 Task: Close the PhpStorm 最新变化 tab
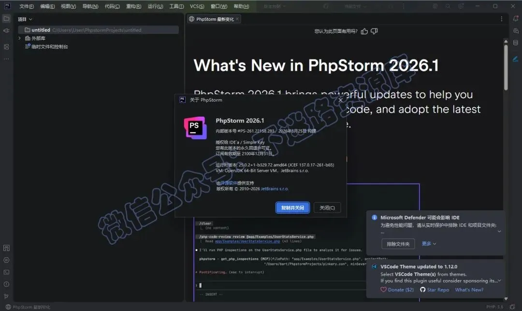point(237,19)
